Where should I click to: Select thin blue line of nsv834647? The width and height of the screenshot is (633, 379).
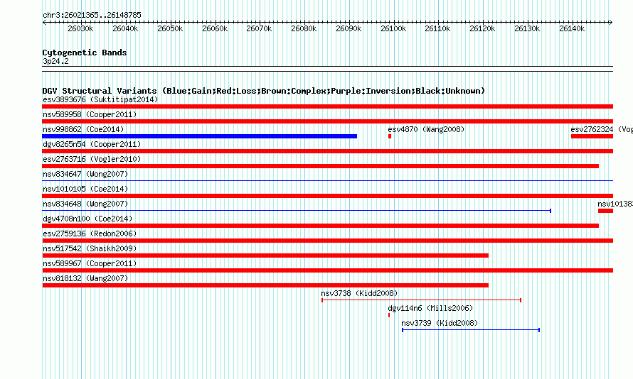pos(327,180)
